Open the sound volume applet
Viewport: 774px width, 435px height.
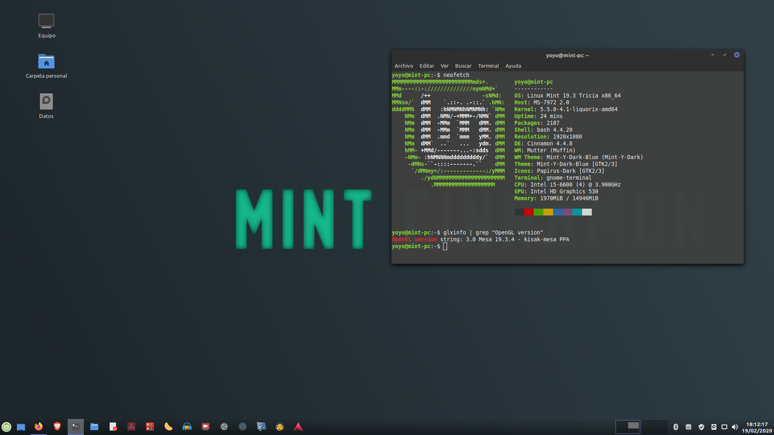[735, 427]
